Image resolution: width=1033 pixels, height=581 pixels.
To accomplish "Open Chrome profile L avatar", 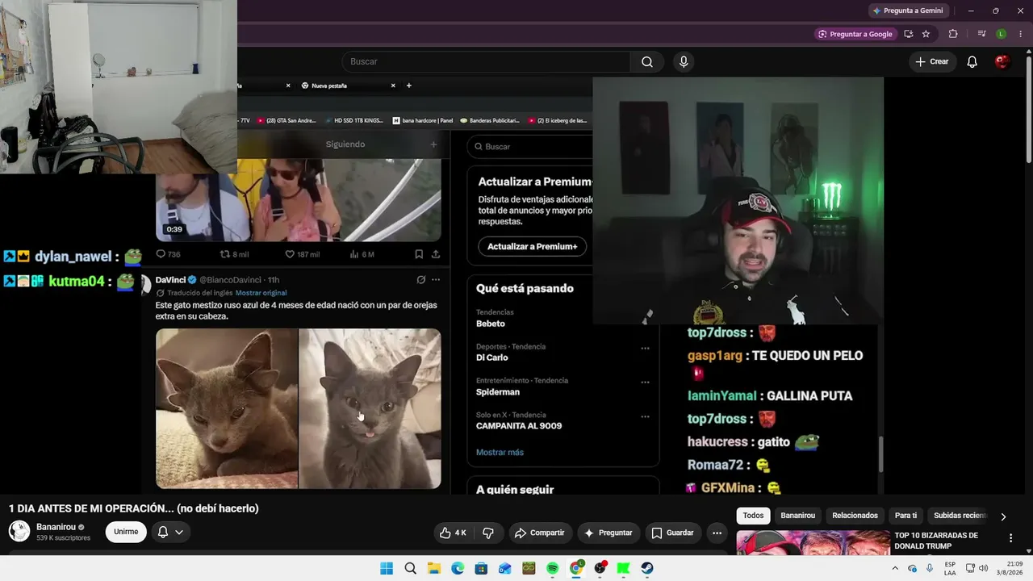I will click(1002, 34).
